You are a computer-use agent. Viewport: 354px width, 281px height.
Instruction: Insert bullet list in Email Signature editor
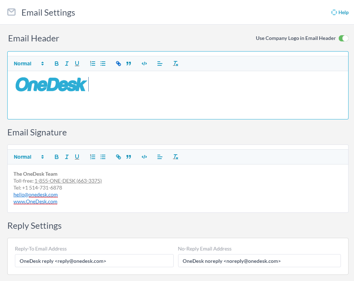pos(103,157)
